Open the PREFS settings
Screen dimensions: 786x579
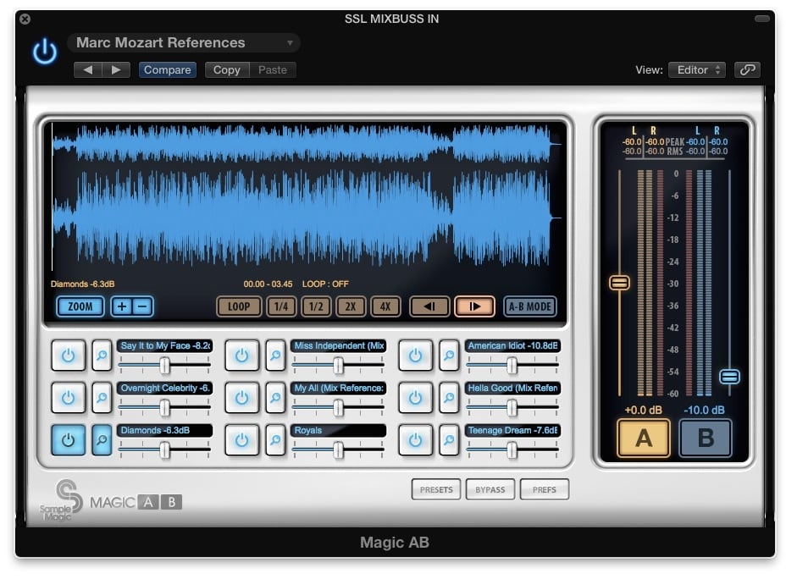point(545,489)
